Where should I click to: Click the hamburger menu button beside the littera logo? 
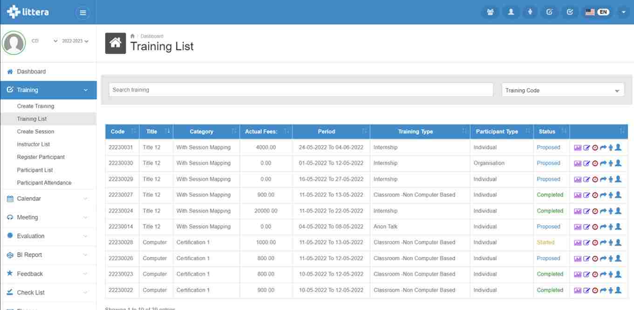click(x=83, y=13)
